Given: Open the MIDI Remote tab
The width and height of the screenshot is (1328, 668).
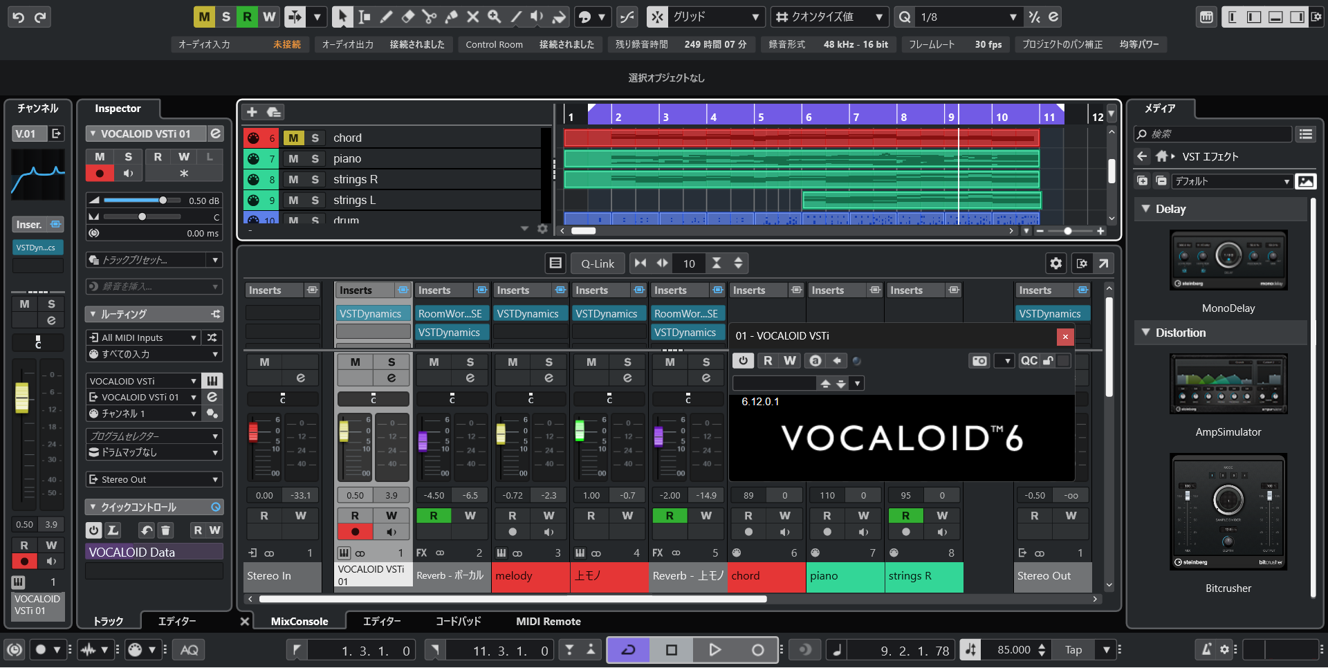Looking at the screenshot, I should (x=548, y=622).
